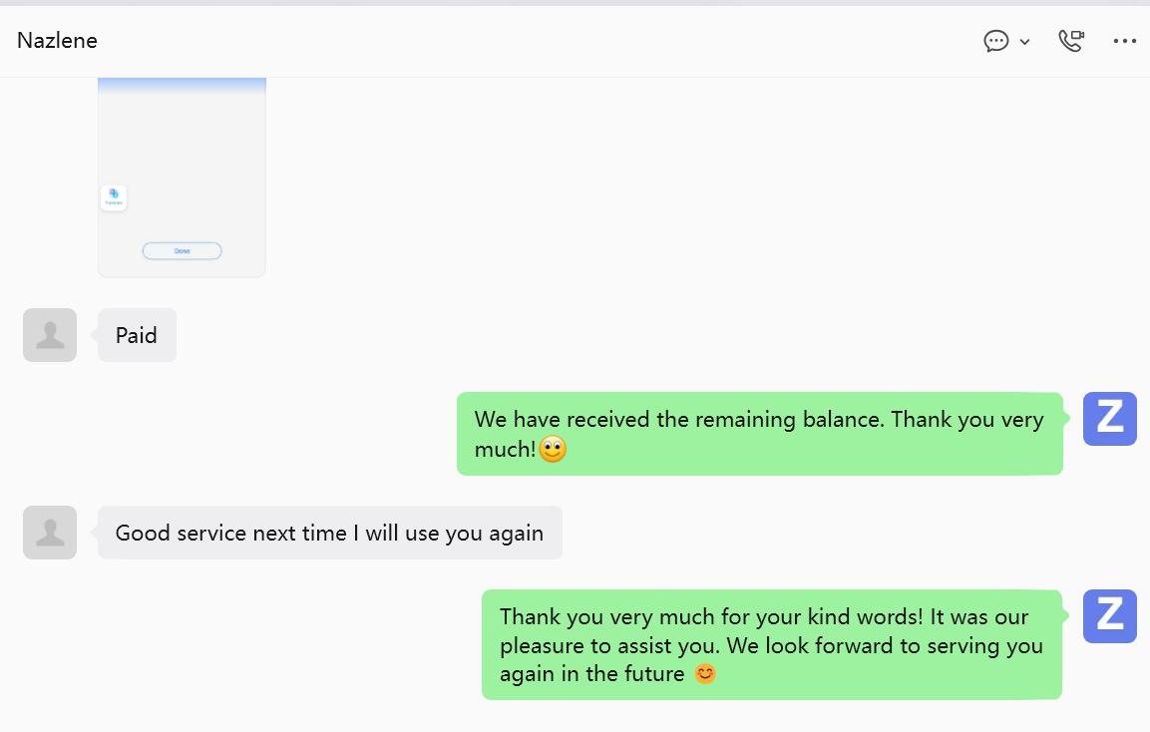The height and width of the screenshot is (732, 1150).
Task: Click the blushing emoji after "much!"
Action: click(553, 450)
